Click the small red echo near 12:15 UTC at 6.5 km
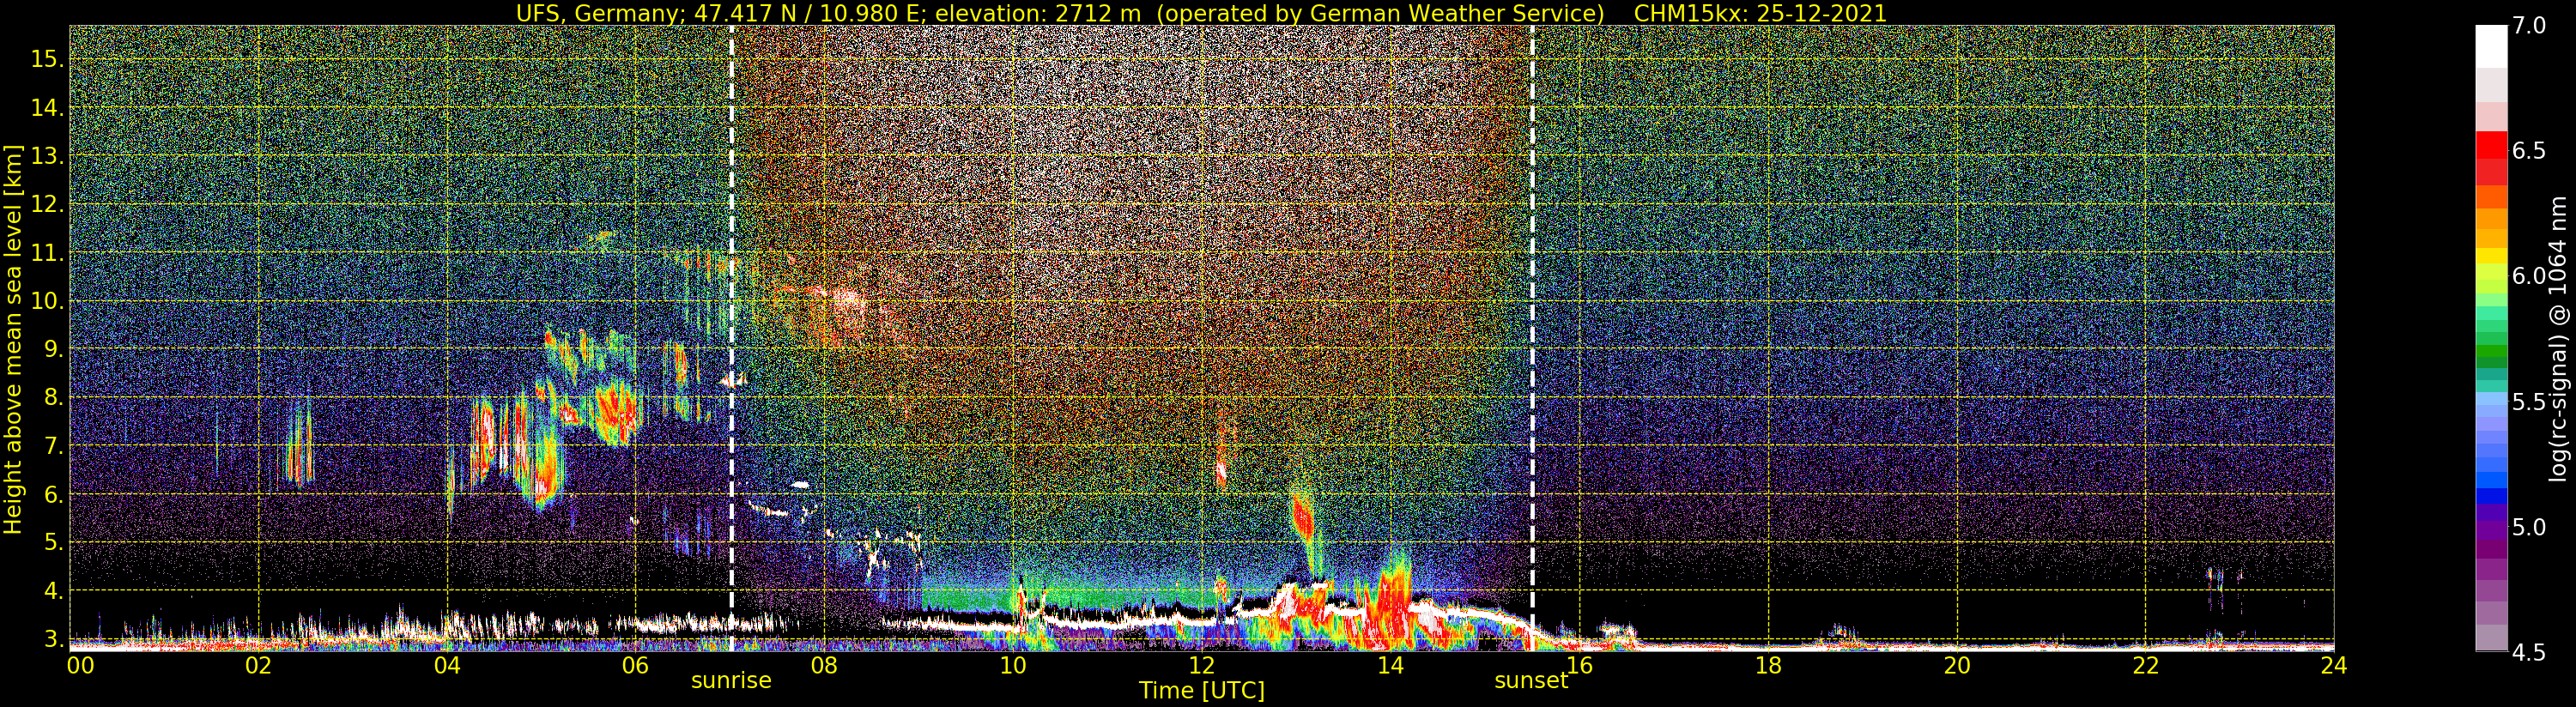The image size is (2576, 707). pos(1221,470)
